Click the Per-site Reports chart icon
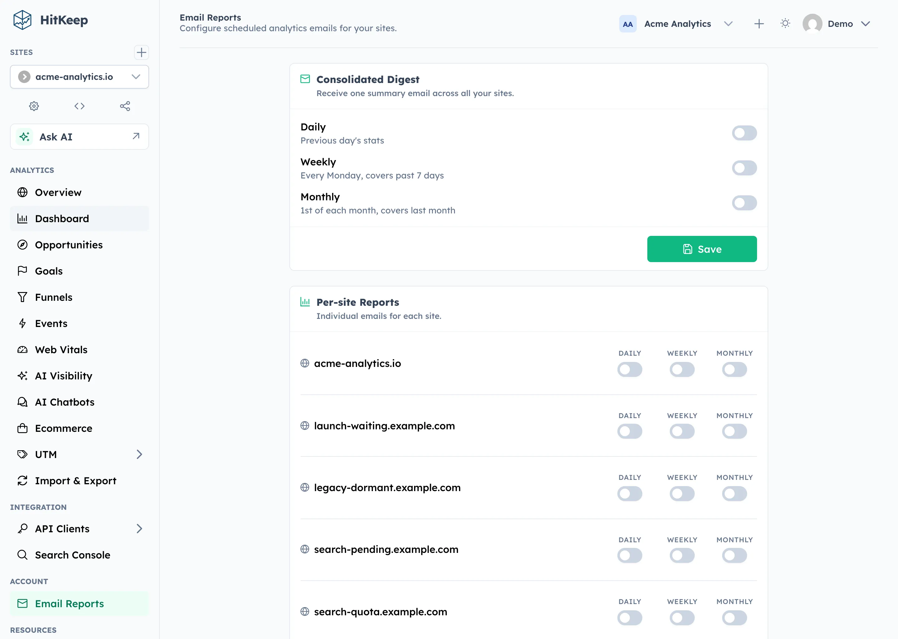Screen dimensions: 898x639 pyautogui.click(x=305, y=302)
